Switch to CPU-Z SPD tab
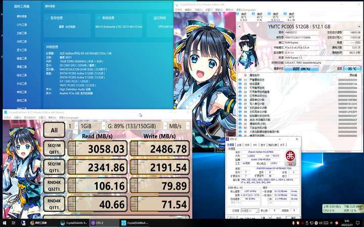 tap(255, 145)
